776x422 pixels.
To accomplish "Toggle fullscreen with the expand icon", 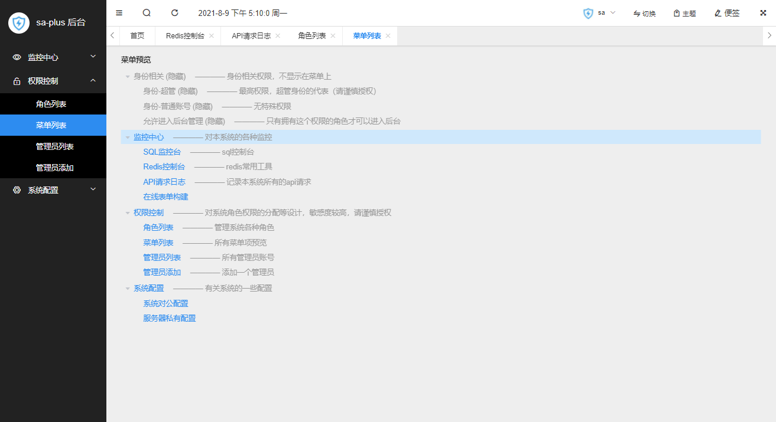I will point(763,12).
